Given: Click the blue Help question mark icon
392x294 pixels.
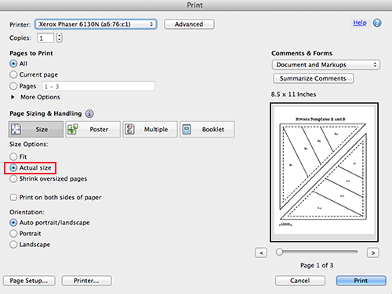Looking at the screenshot, I should click(x=377, y=23).
